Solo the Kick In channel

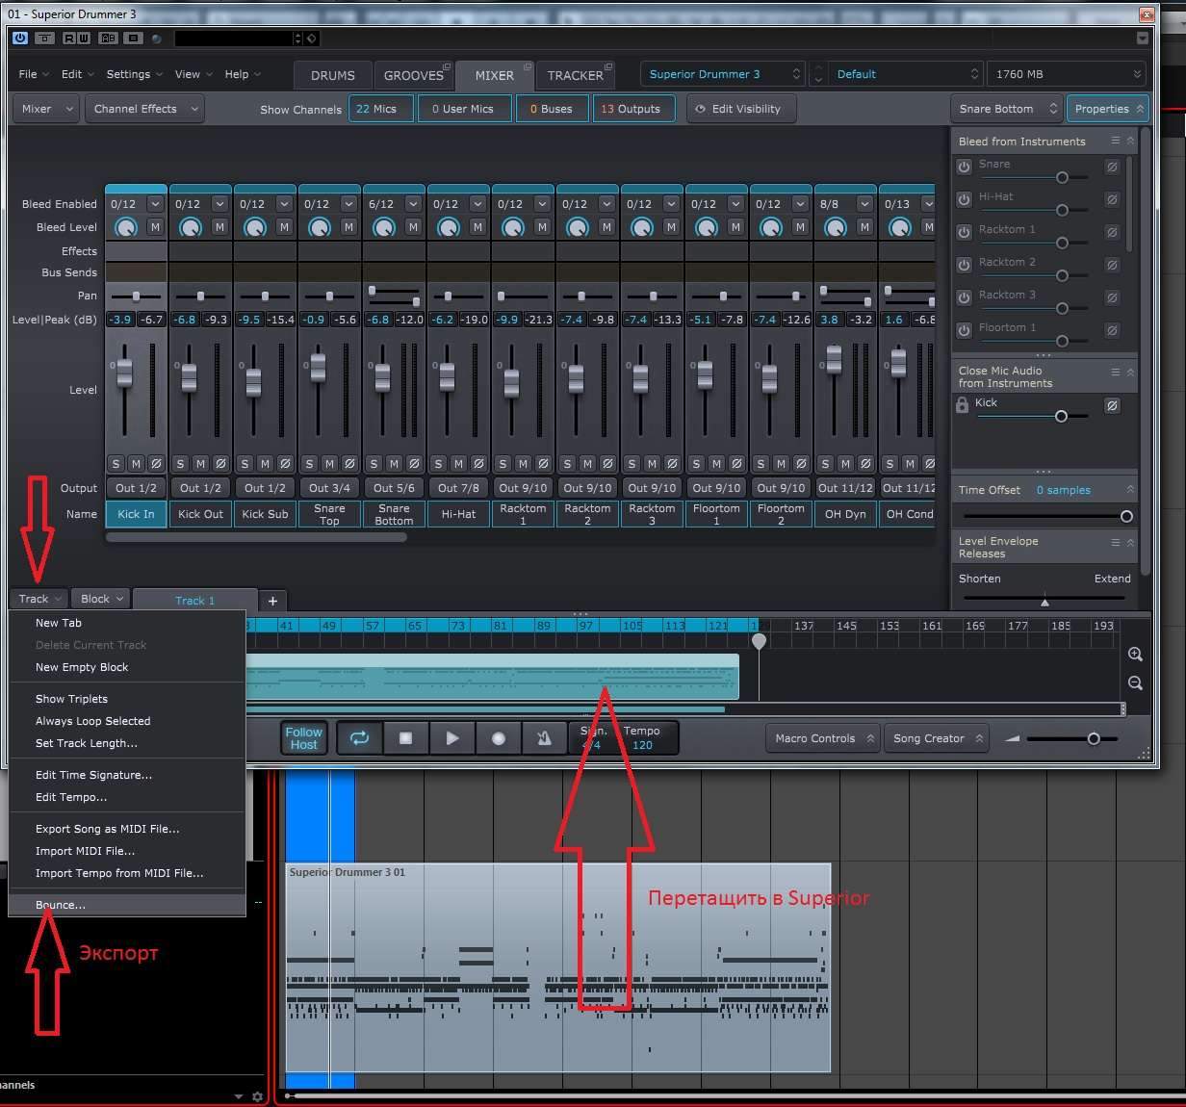tap(116, 464)
